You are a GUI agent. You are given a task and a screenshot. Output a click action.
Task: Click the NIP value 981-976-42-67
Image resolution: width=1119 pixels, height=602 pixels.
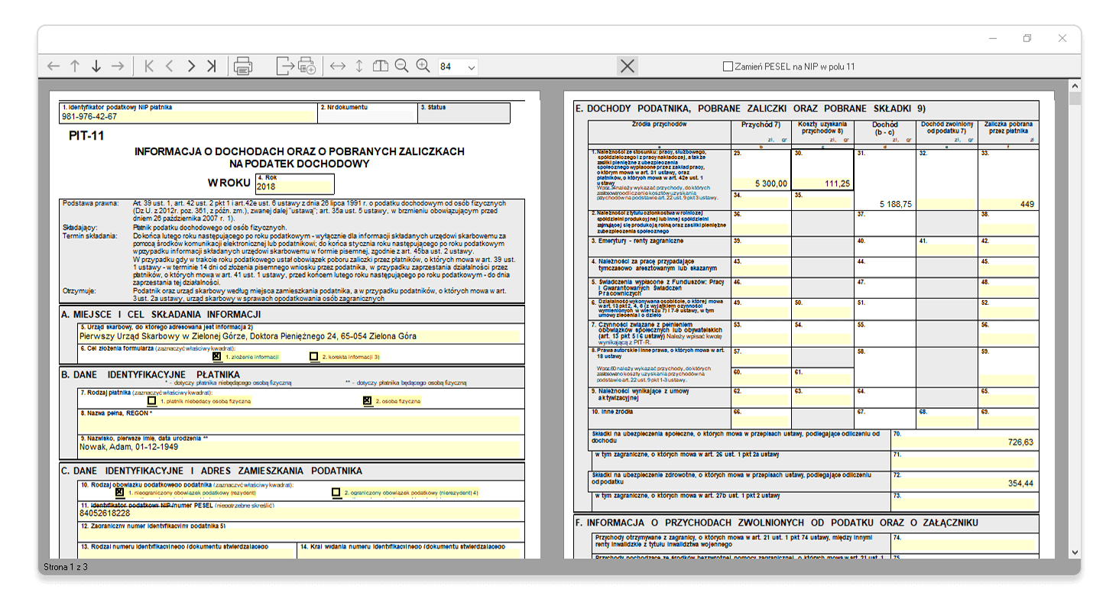89,117
